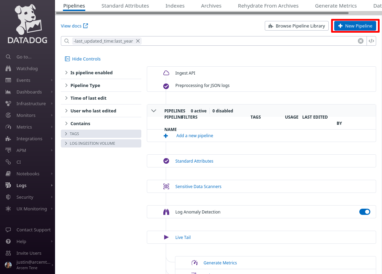The width and height of the screenshot is (382, 274).
Task: Click the Integrations puzzle icon in sidebar
Action: coord(8,139)
